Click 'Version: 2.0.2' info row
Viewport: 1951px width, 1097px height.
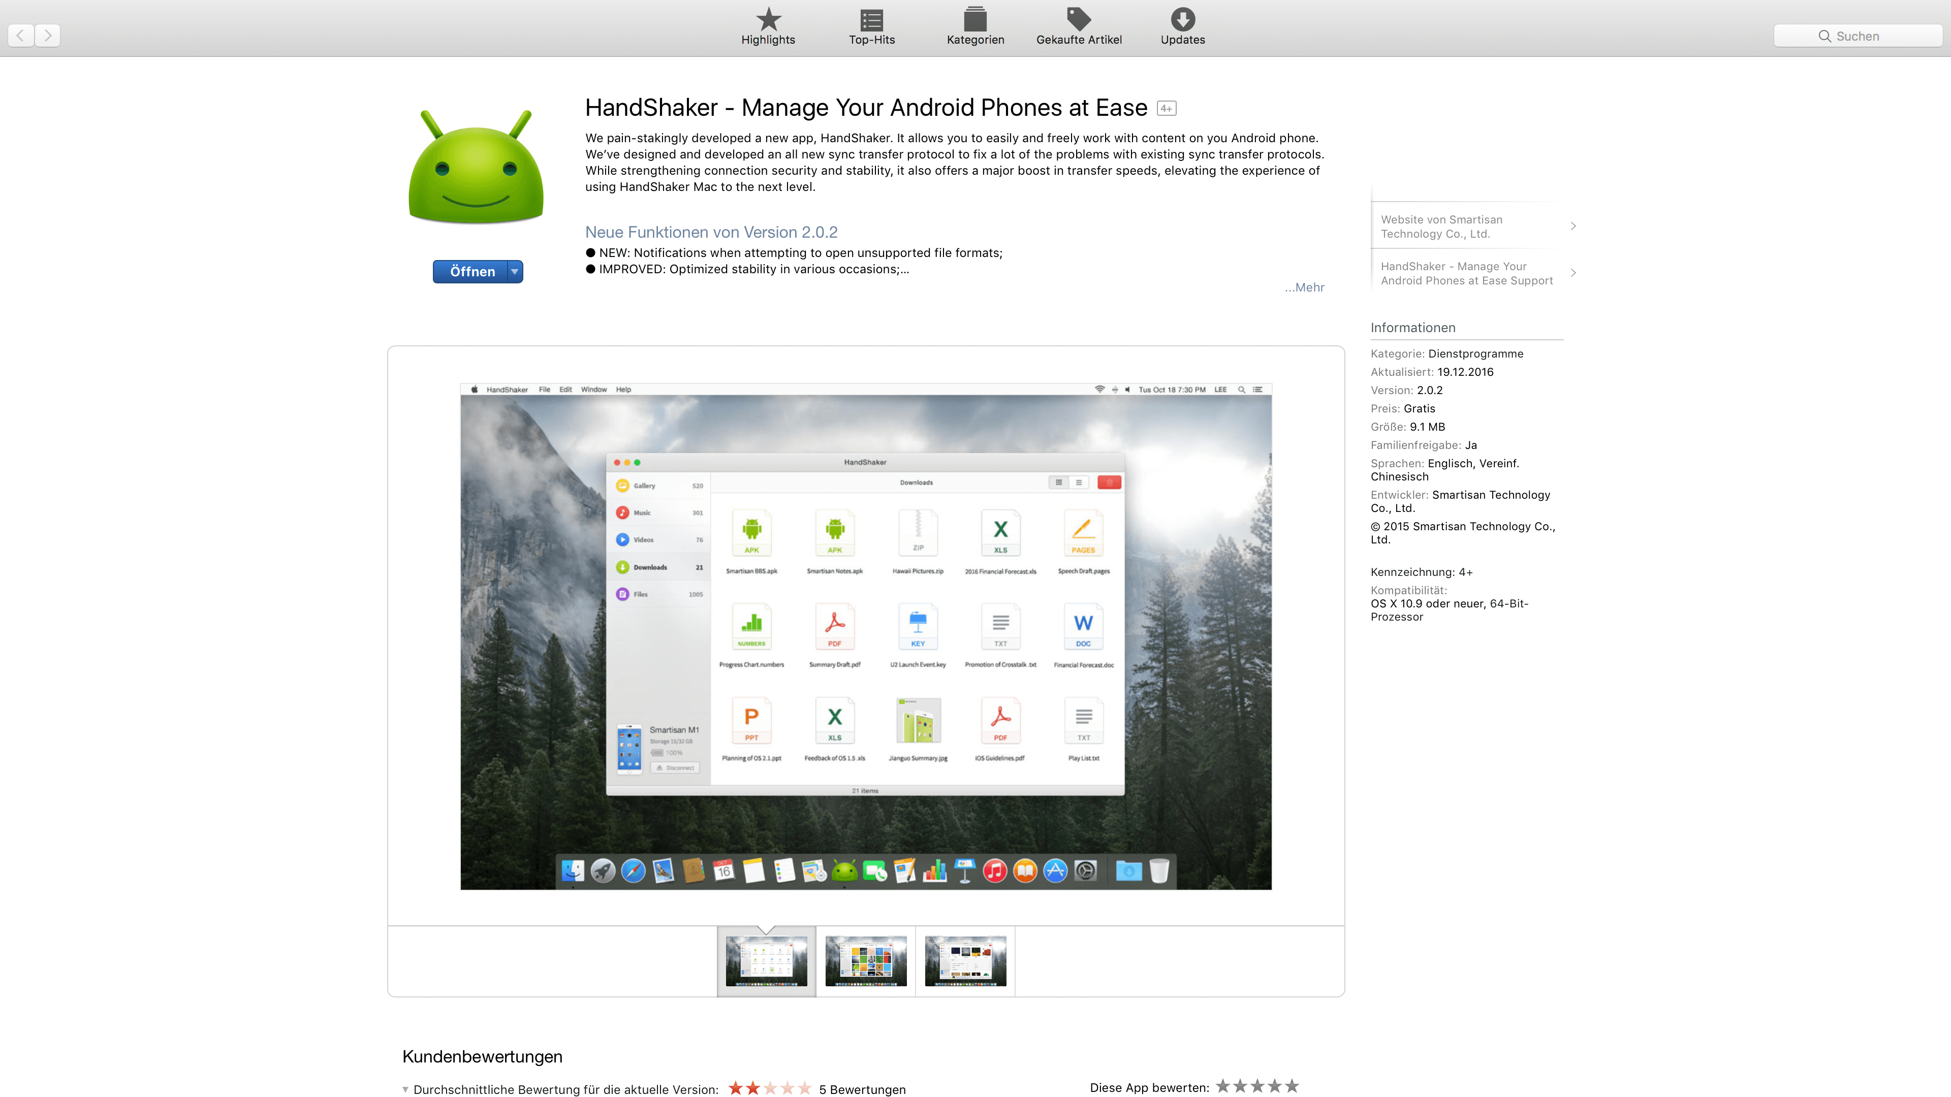pos(1406,390)
